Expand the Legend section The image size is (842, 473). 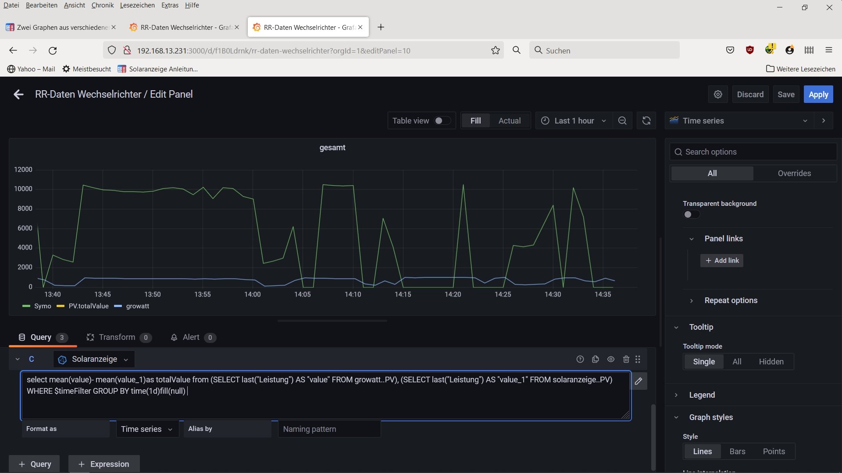(x=702, y=395)
